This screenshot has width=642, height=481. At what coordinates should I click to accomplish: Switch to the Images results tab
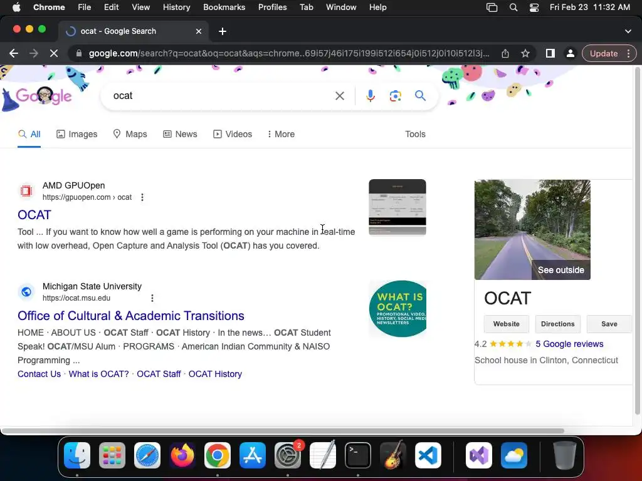pos(77,134)
